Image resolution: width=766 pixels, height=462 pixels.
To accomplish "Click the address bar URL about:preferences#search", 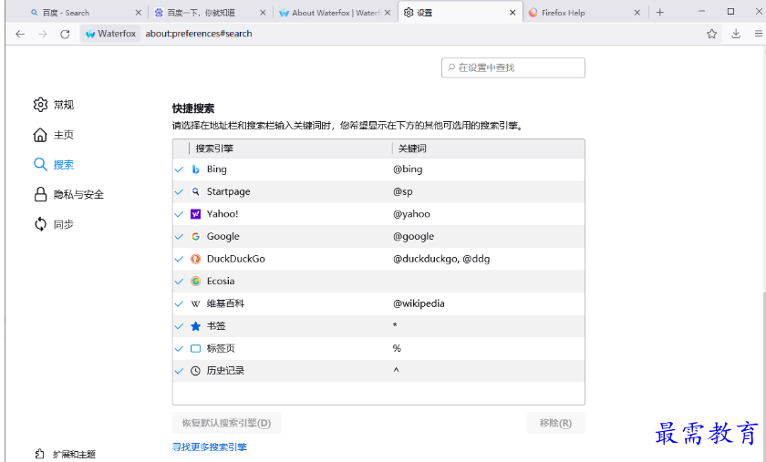I will click(x=199, y=34).
